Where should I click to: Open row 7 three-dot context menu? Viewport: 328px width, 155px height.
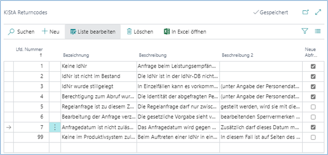54,128
